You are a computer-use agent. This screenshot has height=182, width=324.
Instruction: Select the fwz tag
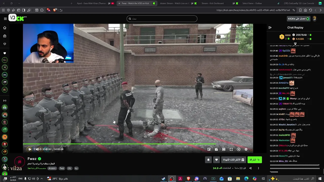click(x=62, y=168)
